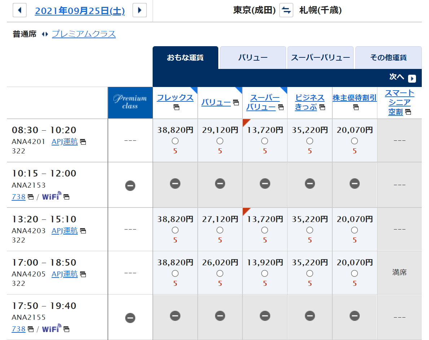Open popup icon beside APJ運航 for ANA4201
Image resolution: width=429 pixels, height=340 pixels.
pyautogui.click(x=83, y=142)
